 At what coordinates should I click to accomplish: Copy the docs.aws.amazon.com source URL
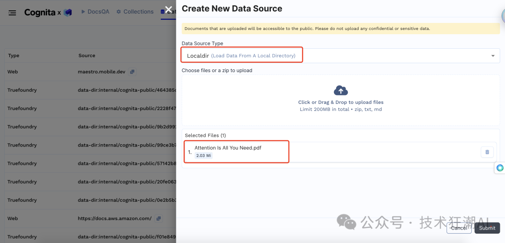pyautogui.click(x=159, y=219)
